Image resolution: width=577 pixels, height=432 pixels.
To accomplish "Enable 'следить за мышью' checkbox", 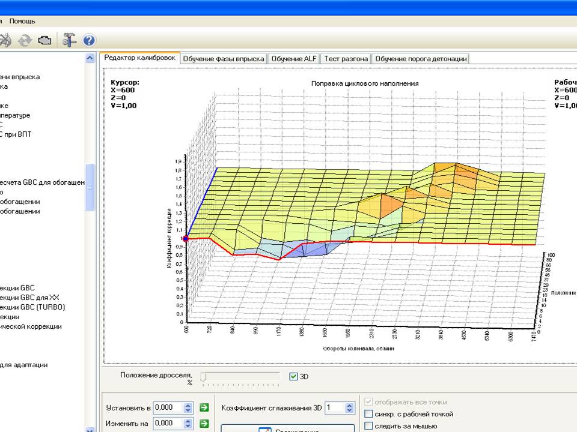I will 368,426.
